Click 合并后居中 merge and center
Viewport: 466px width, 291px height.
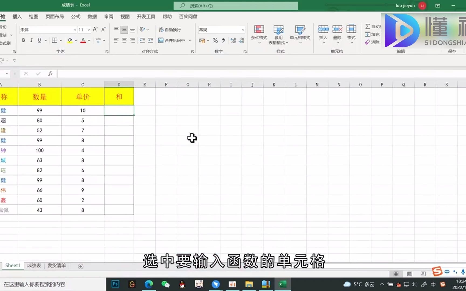172,40
